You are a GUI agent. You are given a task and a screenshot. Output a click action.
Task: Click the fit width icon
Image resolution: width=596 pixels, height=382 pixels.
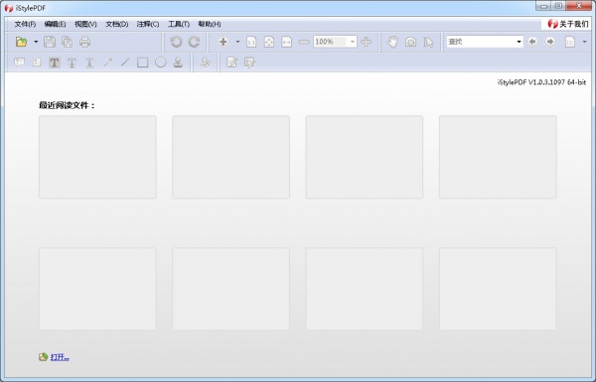click(x=287, y=42)
